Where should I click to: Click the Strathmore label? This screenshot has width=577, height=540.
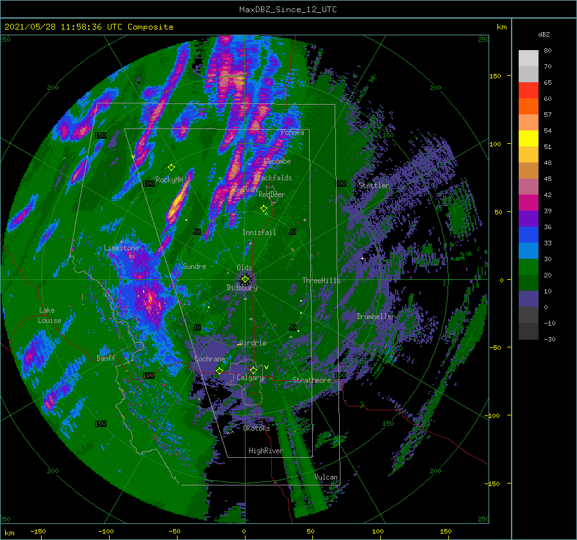[312, 380]
